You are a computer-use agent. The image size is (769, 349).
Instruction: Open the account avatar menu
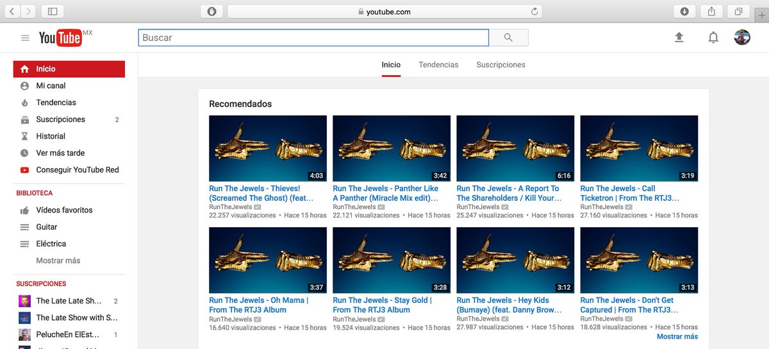[x=742, y=37]
